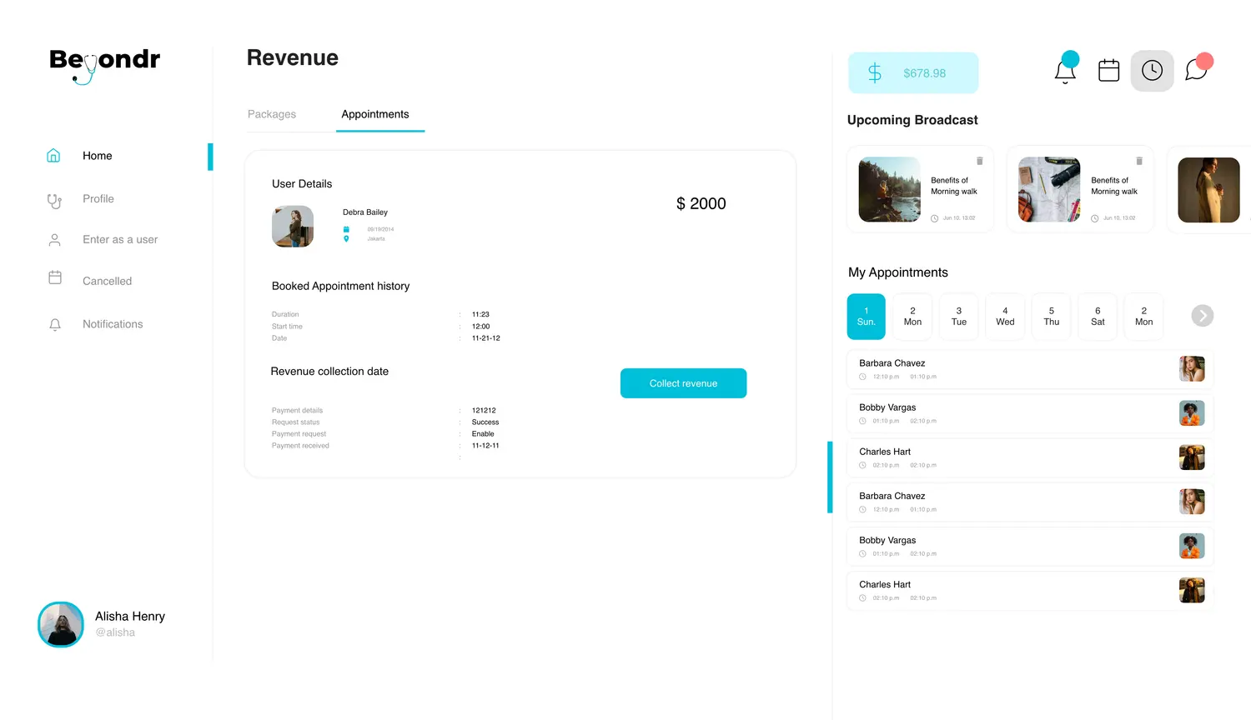Click the Home house icon in sidebar
Image resolution: width=1251 pixels, height=720 pixels.
point(53,155)
